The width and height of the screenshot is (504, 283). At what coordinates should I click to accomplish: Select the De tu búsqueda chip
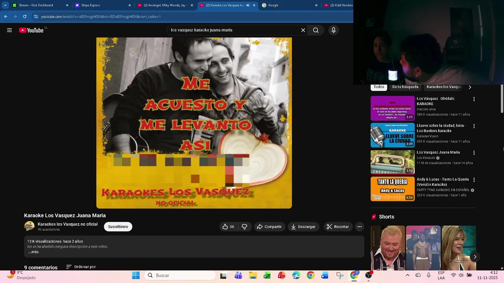coord(405,87)
